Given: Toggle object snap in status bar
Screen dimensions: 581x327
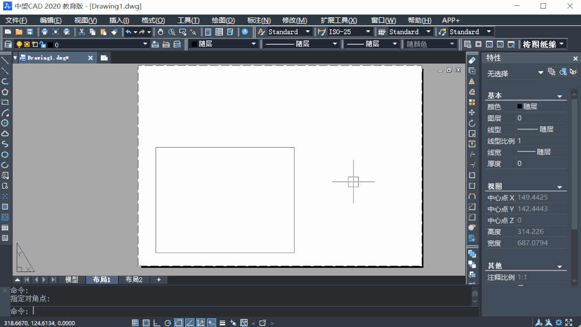Looking at the screenshot, I should tap(179, 323).
